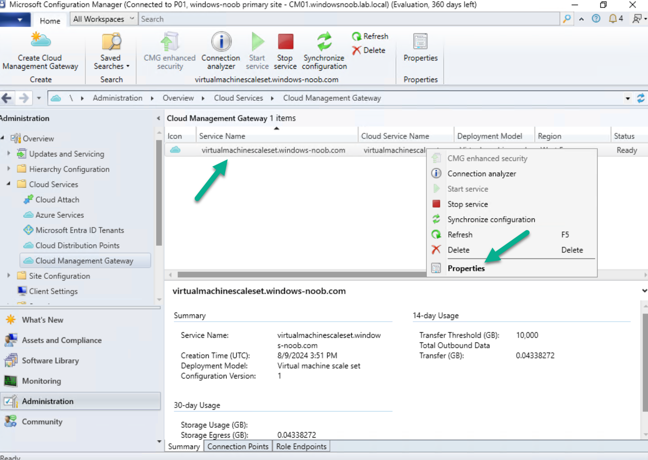Sort by the Service Name column header

tap(277, 136)
